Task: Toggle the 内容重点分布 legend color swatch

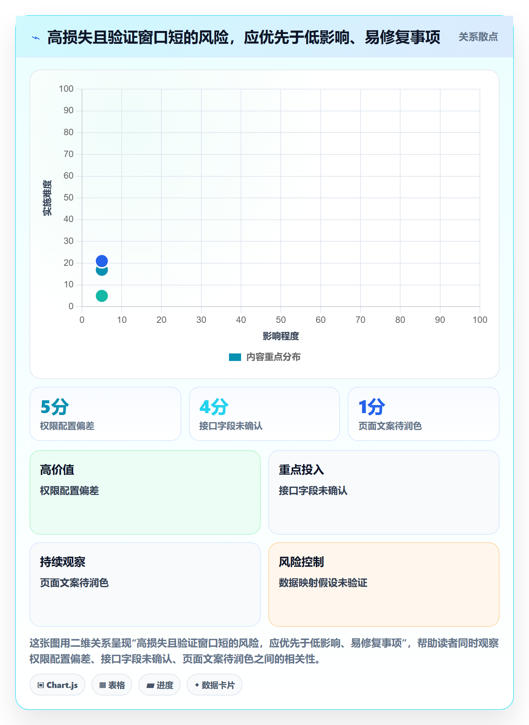Action: pyautogui.click(x=235, y=357)
